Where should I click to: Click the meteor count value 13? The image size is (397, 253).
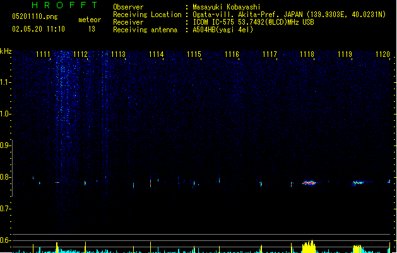(x=92, y=29)
